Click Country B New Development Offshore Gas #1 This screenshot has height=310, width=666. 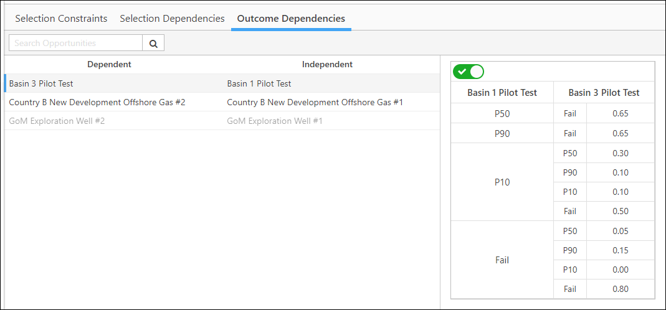[315, 102]
